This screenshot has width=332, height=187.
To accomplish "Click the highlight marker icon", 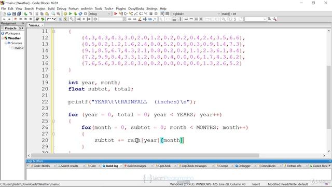I will point(140,19).
